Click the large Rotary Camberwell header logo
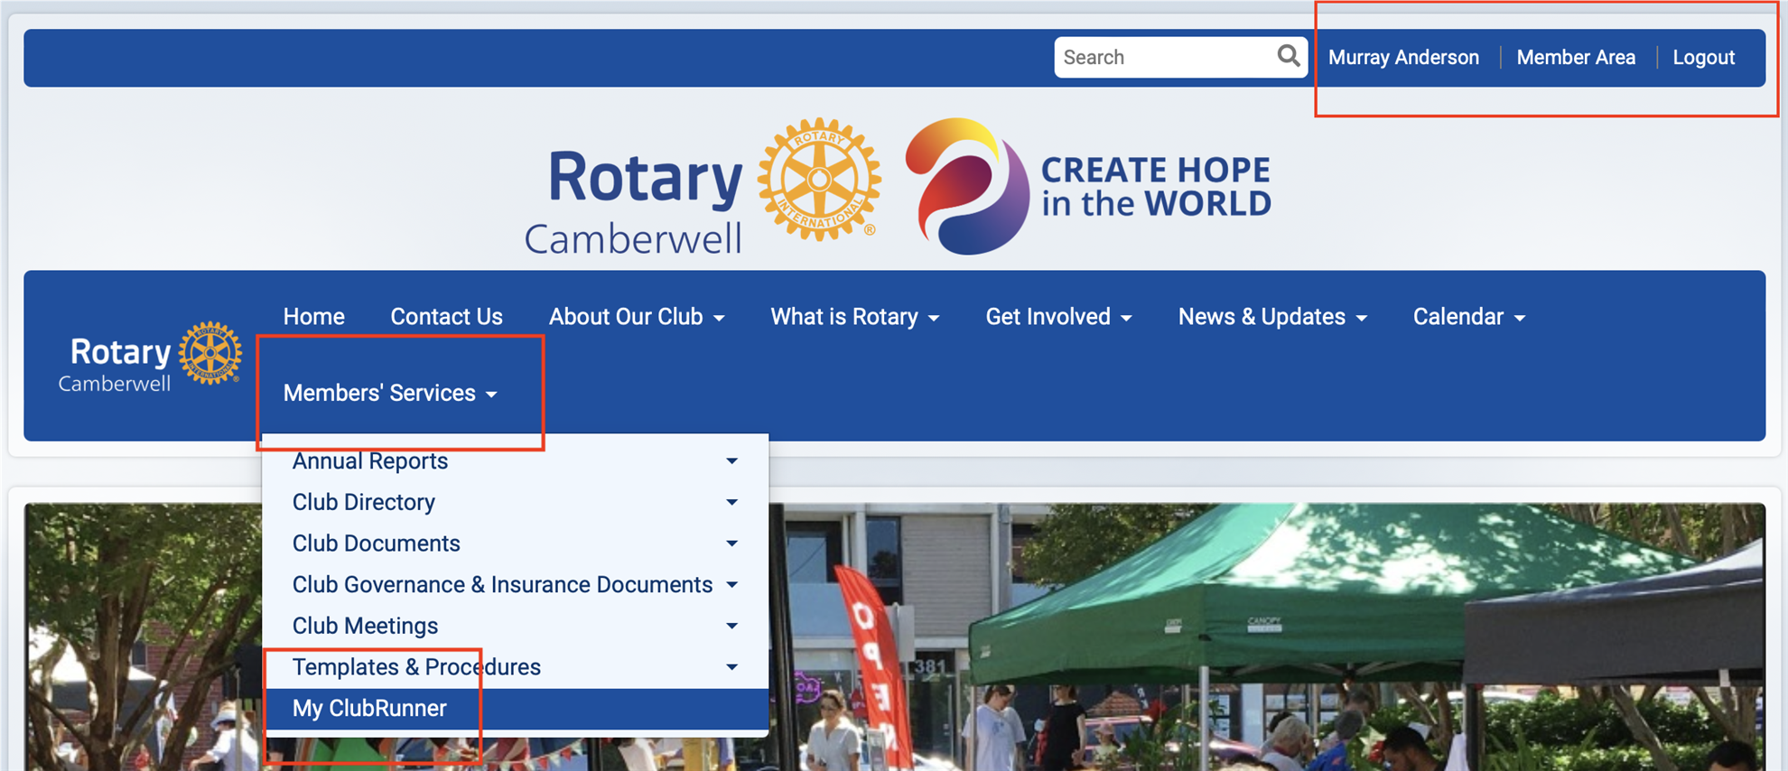 [703, 186]
